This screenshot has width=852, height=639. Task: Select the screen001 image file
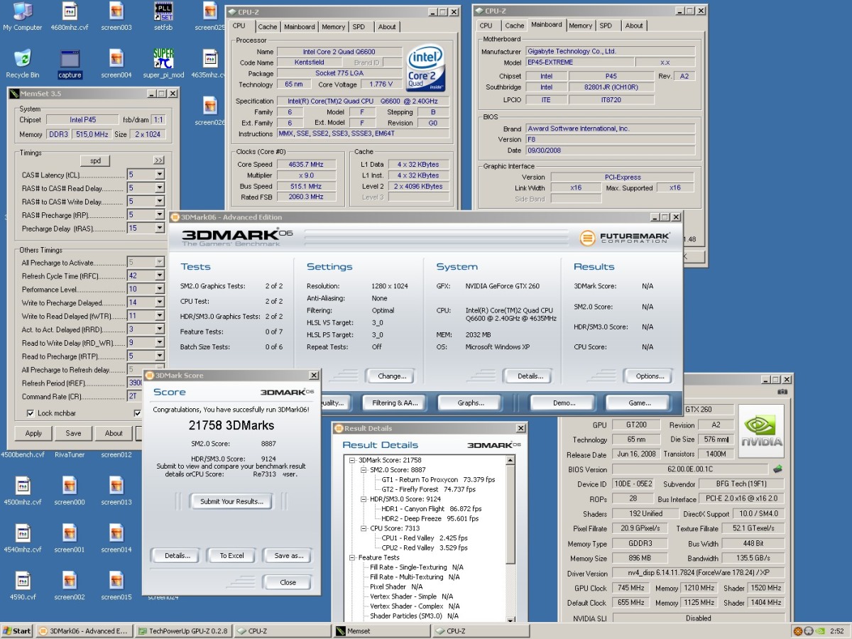[70, 538]
